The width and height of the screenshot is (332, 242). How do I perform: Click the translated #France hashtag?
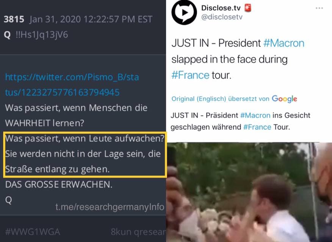click(257, 127)
